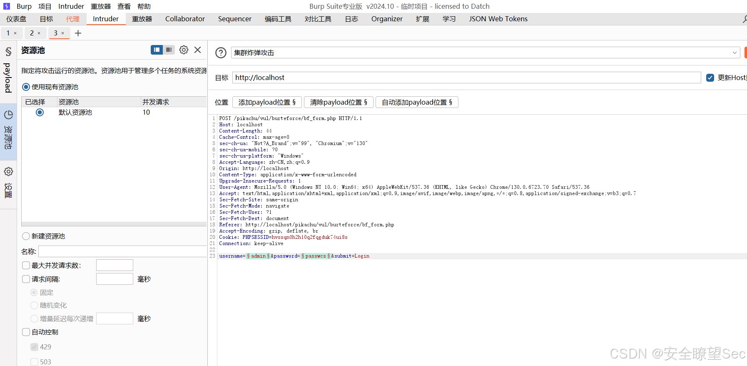Open the search magnifier icon

[745, 19]
